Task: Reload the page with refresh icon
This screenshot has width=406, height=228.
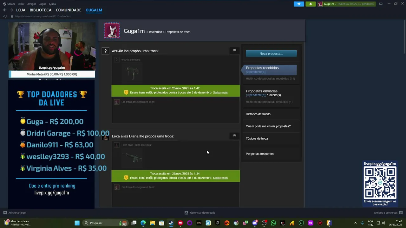Action: [5, 16]
